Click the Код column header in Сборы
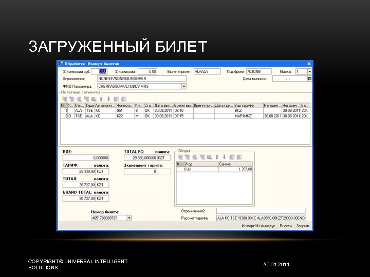Screen dimensions: 370x277 202,164
